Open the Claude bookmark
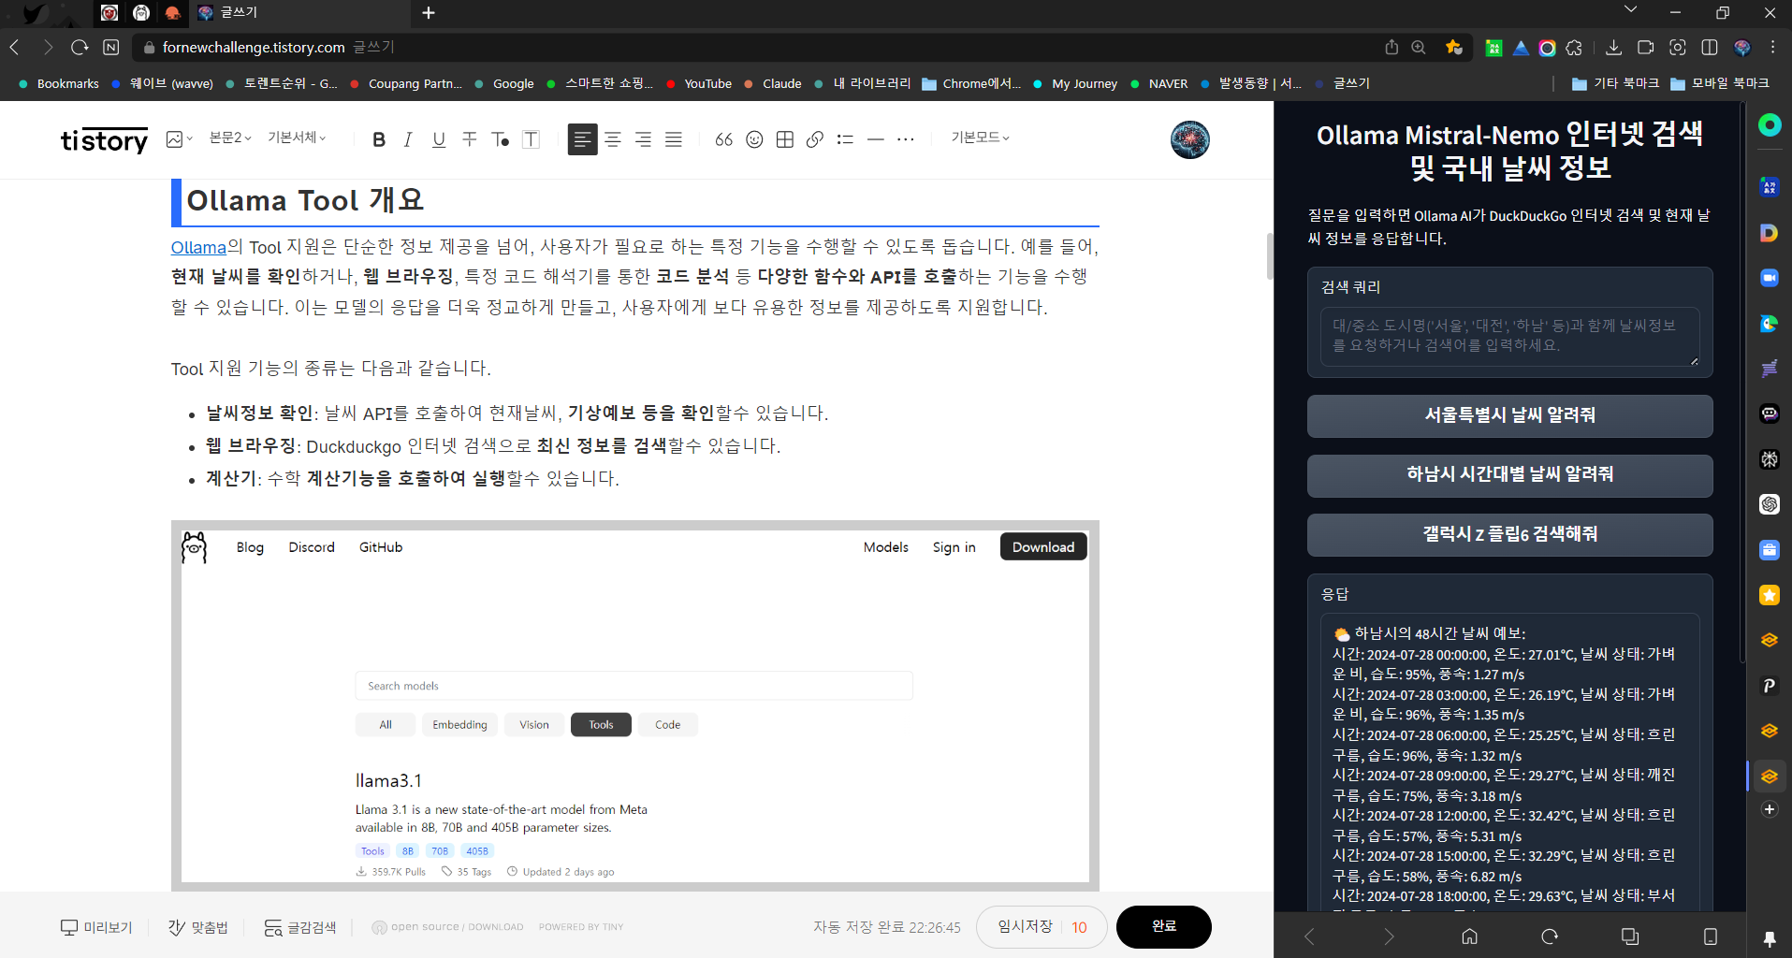Screen dimensions: 1792x958 click(x=773, y=83)
